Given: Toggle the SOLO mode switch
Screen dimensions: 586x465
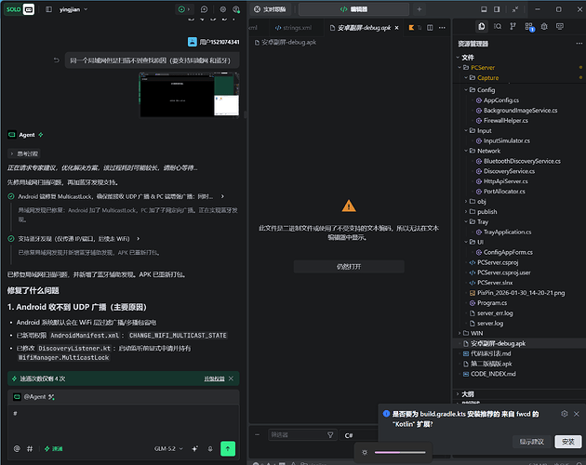Looking at the screenshot, I should (x=20, y=9).
